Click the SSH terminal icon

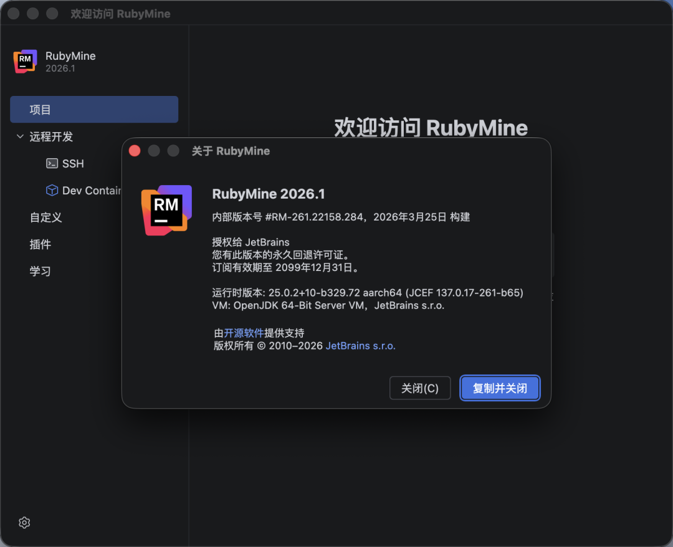click(52, 163)
